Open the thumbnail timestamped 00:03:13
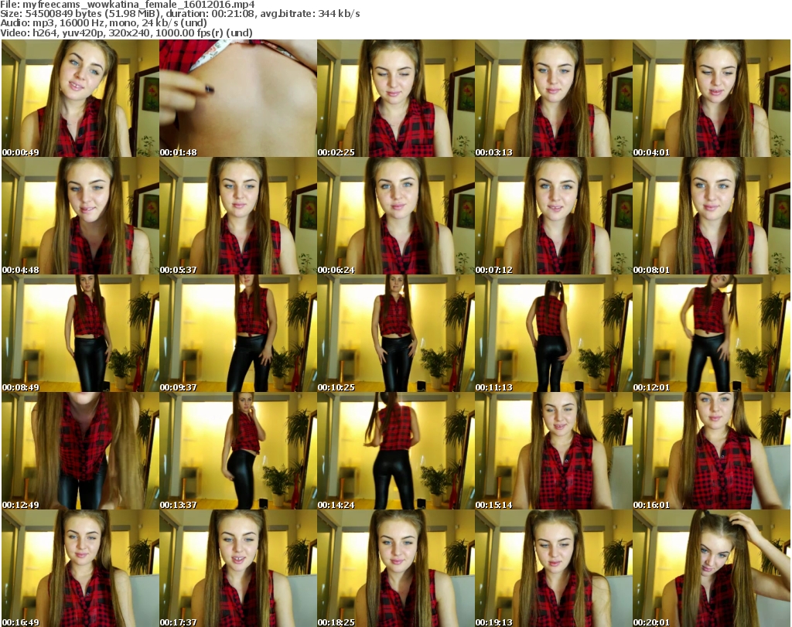This screenshot has width=792, height=627. coord(553,98)
